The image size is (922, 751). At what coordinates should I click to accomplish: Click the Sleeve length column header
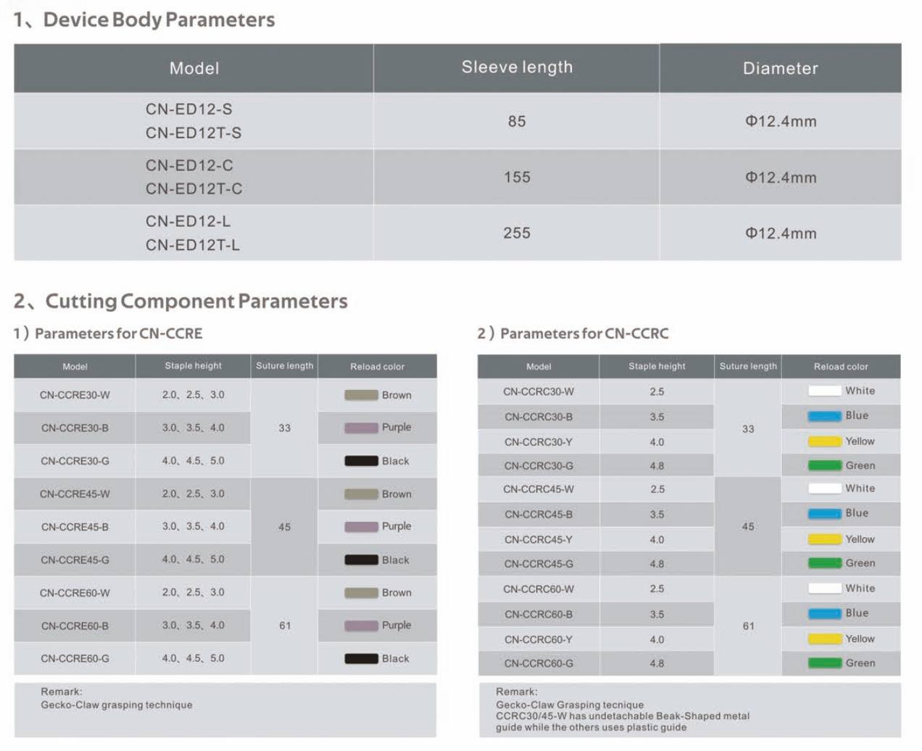pyautogui.click(x=517, y=67)
